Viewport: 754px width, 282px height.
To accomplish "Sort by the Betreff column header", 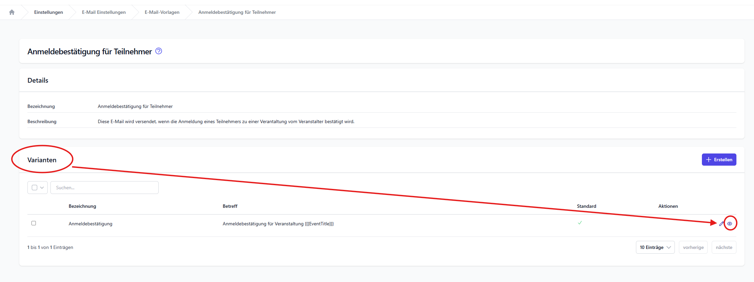I will tap(230, 206).
